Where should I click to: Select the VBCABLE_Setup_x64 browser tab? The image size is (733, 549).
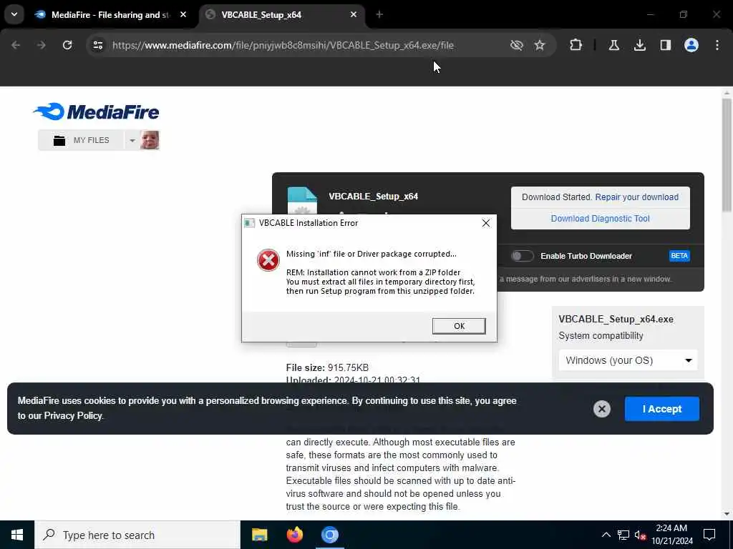tap(283, 15)
